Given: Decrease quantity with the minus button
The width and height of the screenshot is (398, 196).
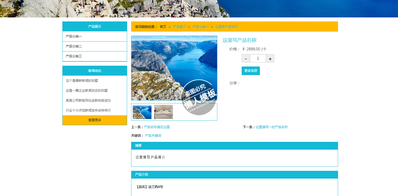Looking at the screenshot, I should 246,58.
